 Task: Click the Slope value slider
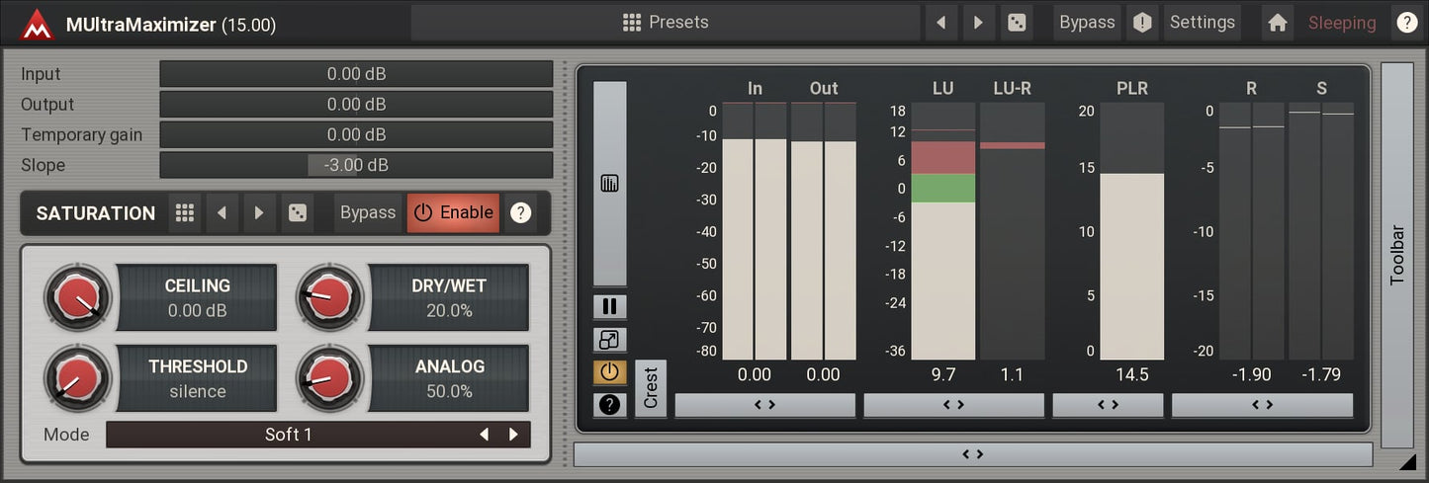point(356,166)
